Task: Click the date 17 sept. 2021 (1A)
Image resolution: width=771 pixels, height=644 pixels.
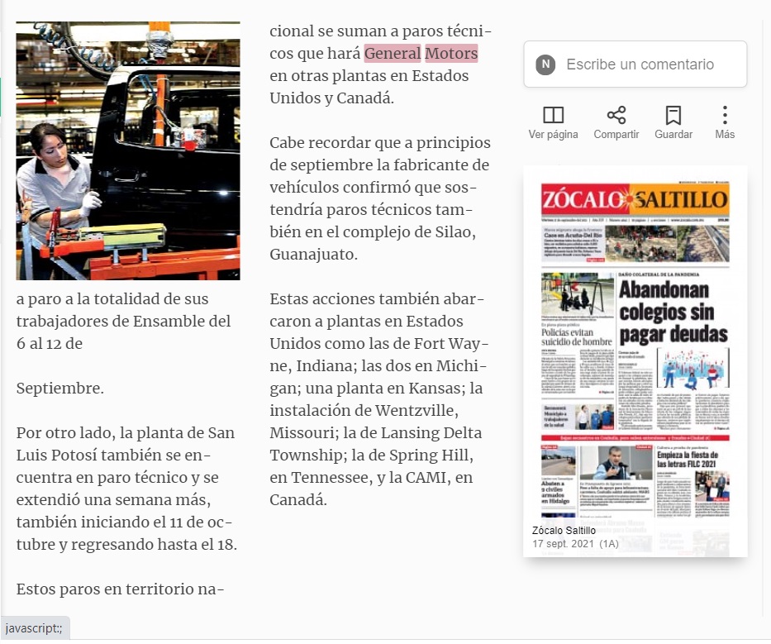Action: click(575, 544)
